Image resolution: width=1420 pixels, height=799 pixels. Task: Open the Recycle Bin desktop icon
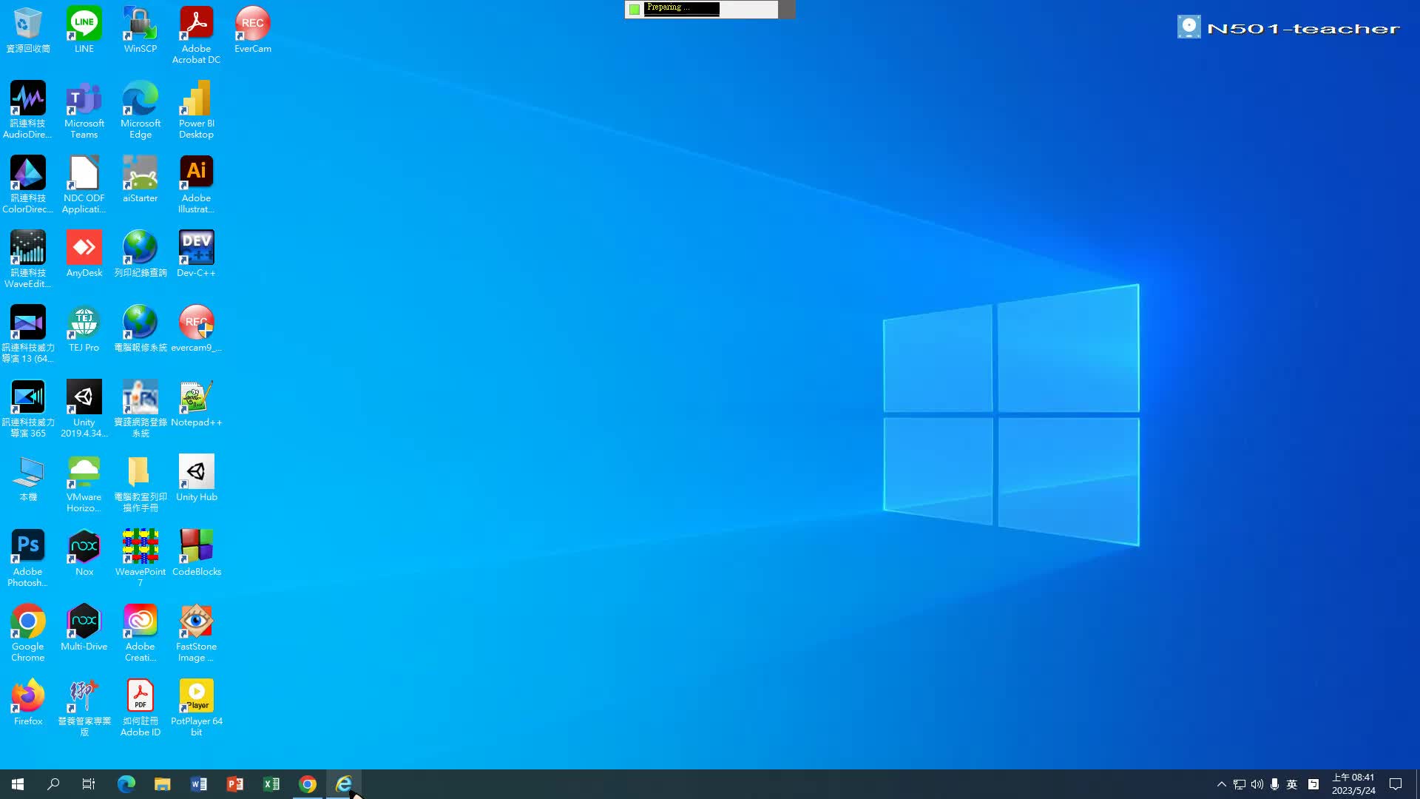tap(28, 30)
